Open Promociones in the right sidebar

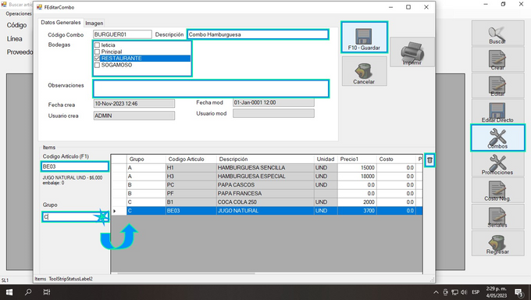[x=497, y=164]
